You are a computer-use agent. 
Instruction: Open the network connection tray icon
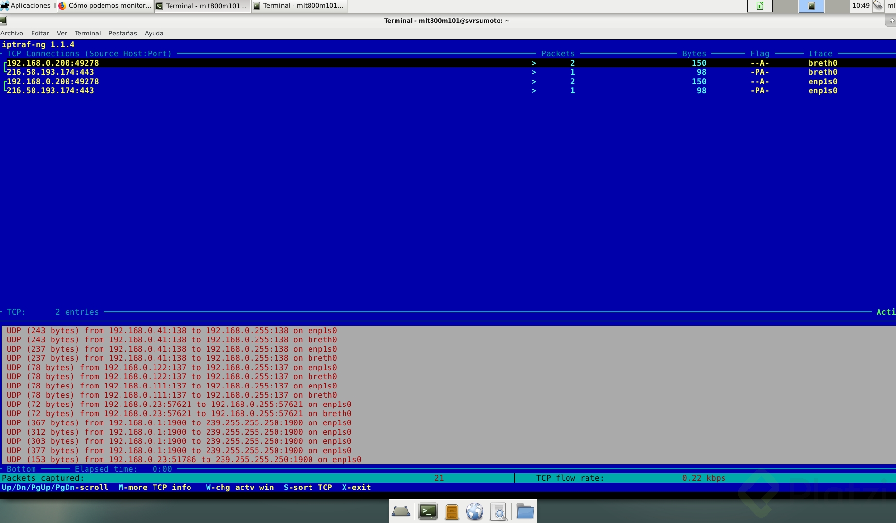878,6
